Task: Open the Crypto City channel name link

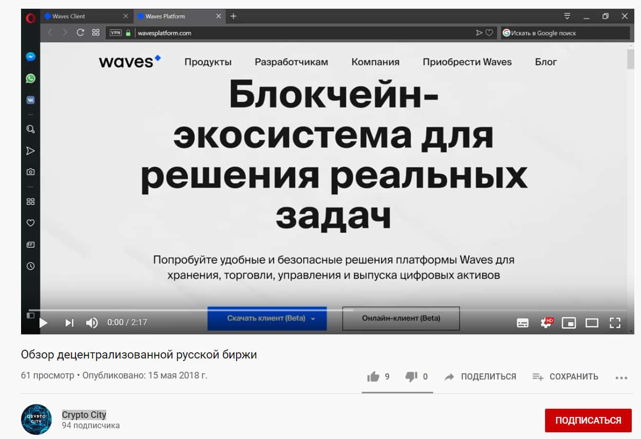Action: [x=84, y=415]
